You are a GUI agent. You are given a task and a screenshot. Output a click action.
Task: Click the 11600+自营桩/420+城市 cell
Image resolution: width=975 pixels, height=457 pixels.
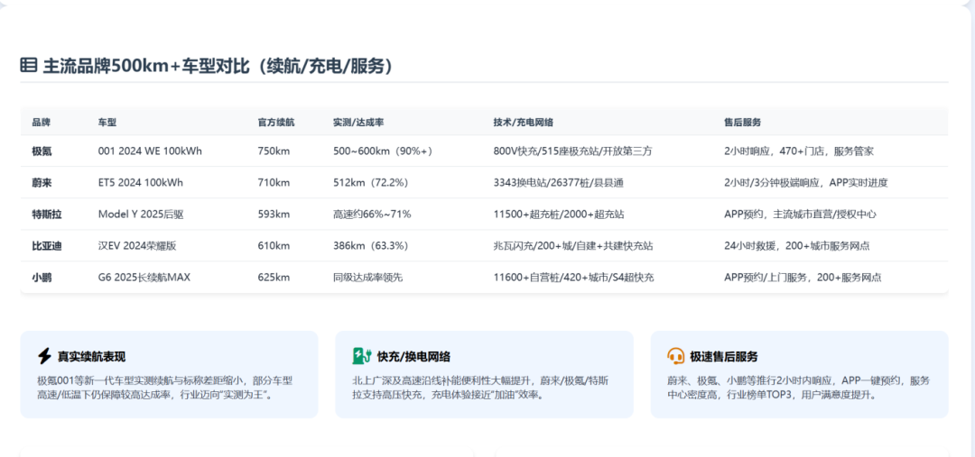[x=574, y=278]
